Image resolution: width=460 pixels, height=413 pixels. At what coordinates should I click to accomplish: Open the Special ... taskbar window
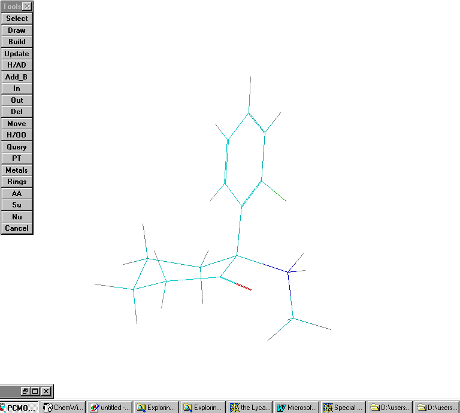coord(343,408)
